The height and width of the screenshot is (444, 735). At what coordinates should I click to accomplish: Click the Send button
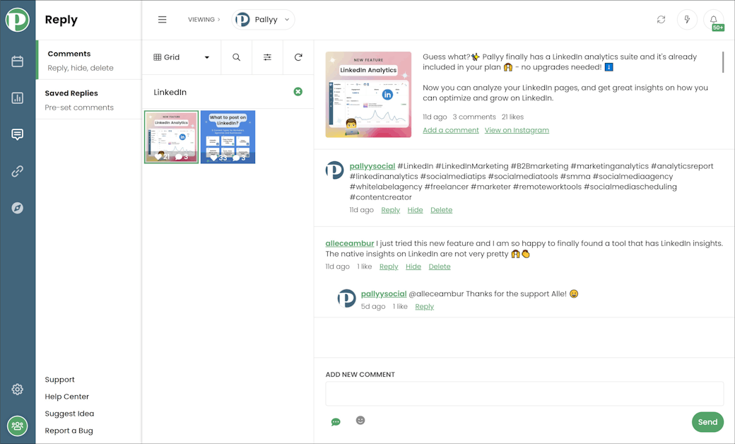[708, 422]
